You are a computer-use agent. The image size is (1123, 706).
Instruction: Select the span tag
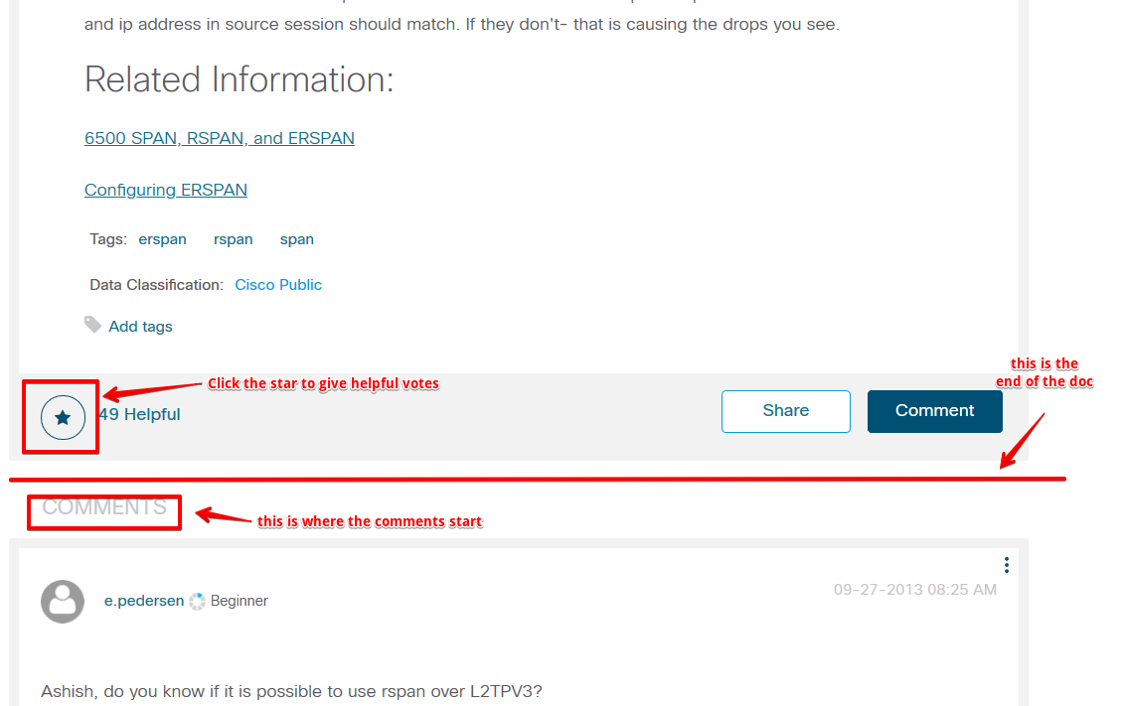pos(297,239)
